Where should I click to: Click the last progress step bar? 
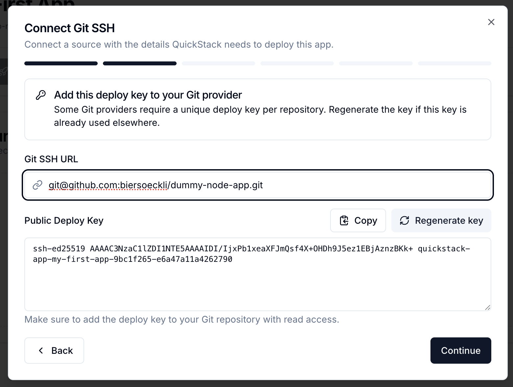coord(454,63)
